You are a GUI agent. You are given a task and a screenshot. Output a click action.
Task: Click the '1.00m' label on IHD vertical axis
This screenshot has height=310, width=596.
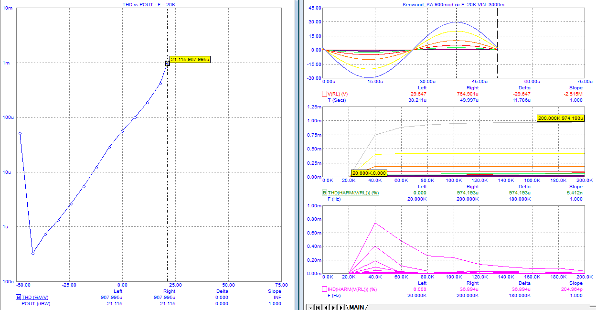(x=314, y=206)
